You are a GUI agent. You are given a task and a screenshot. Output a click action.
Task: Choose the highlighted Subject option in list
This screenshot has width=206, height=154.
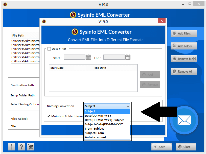[107, 111]
